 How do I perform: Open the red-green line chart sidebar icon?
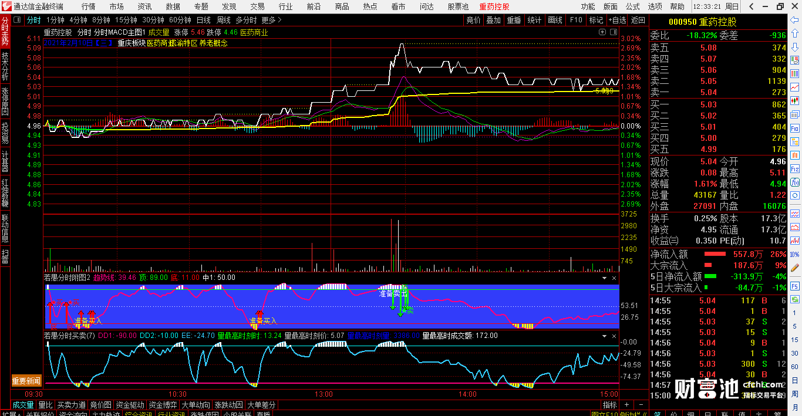[795, 87]
